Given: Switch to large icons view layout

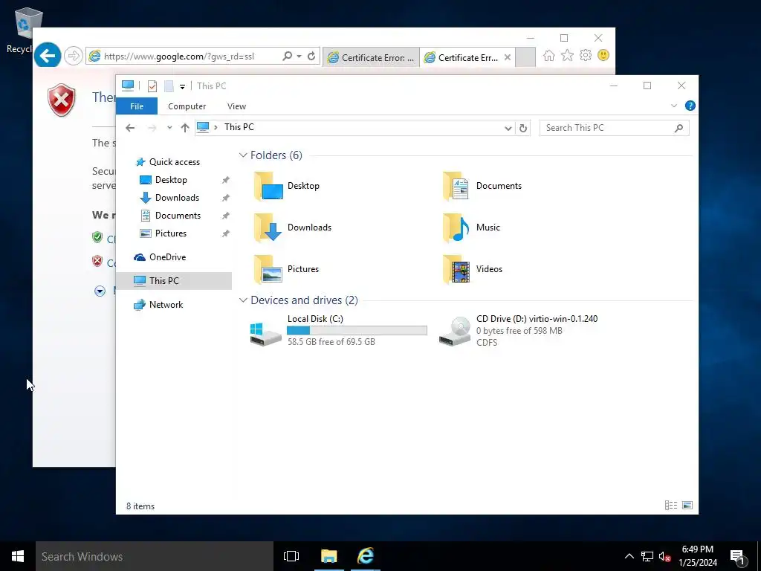Looking at the screenshot, I should (x=687, y=506).
